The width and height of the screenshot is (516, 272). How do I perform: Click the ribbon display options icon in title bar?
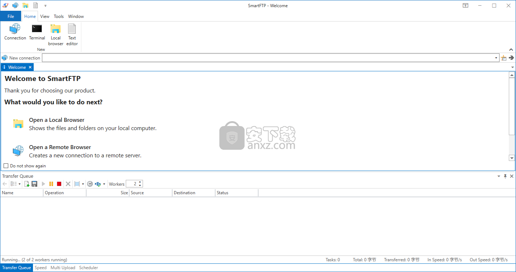tap(465, 5)
